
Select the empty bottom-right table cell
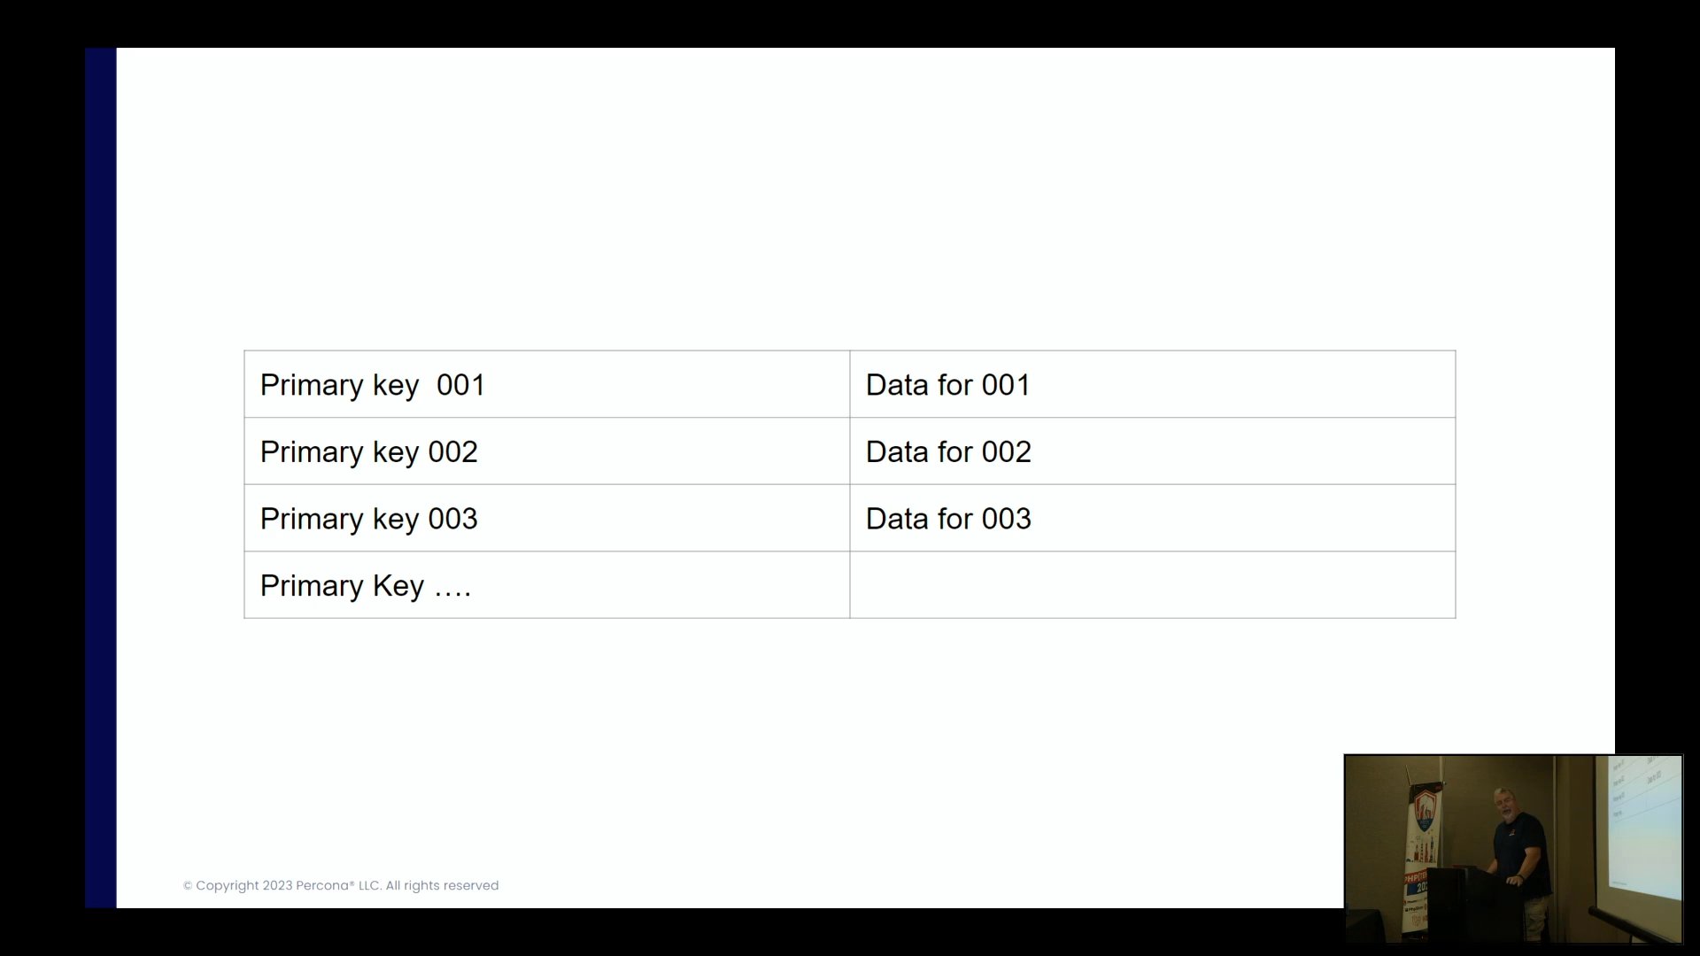[1151, 585]
